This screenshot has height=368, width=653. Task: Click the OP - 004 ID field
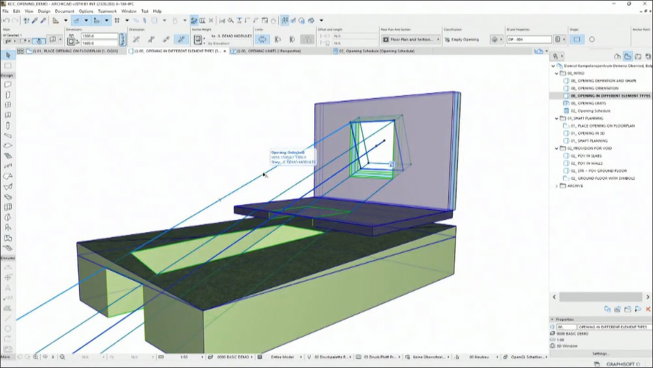(x=529, y=40)
